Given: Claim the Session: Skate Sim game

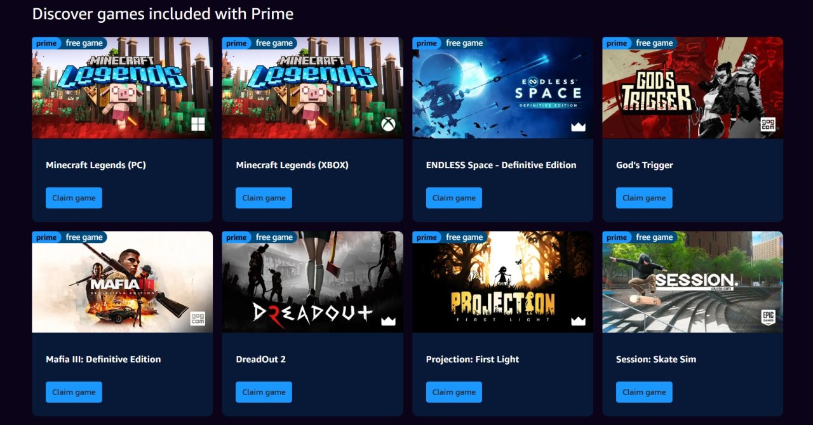Looking at the screenshot, I should [x=644, y=392].
